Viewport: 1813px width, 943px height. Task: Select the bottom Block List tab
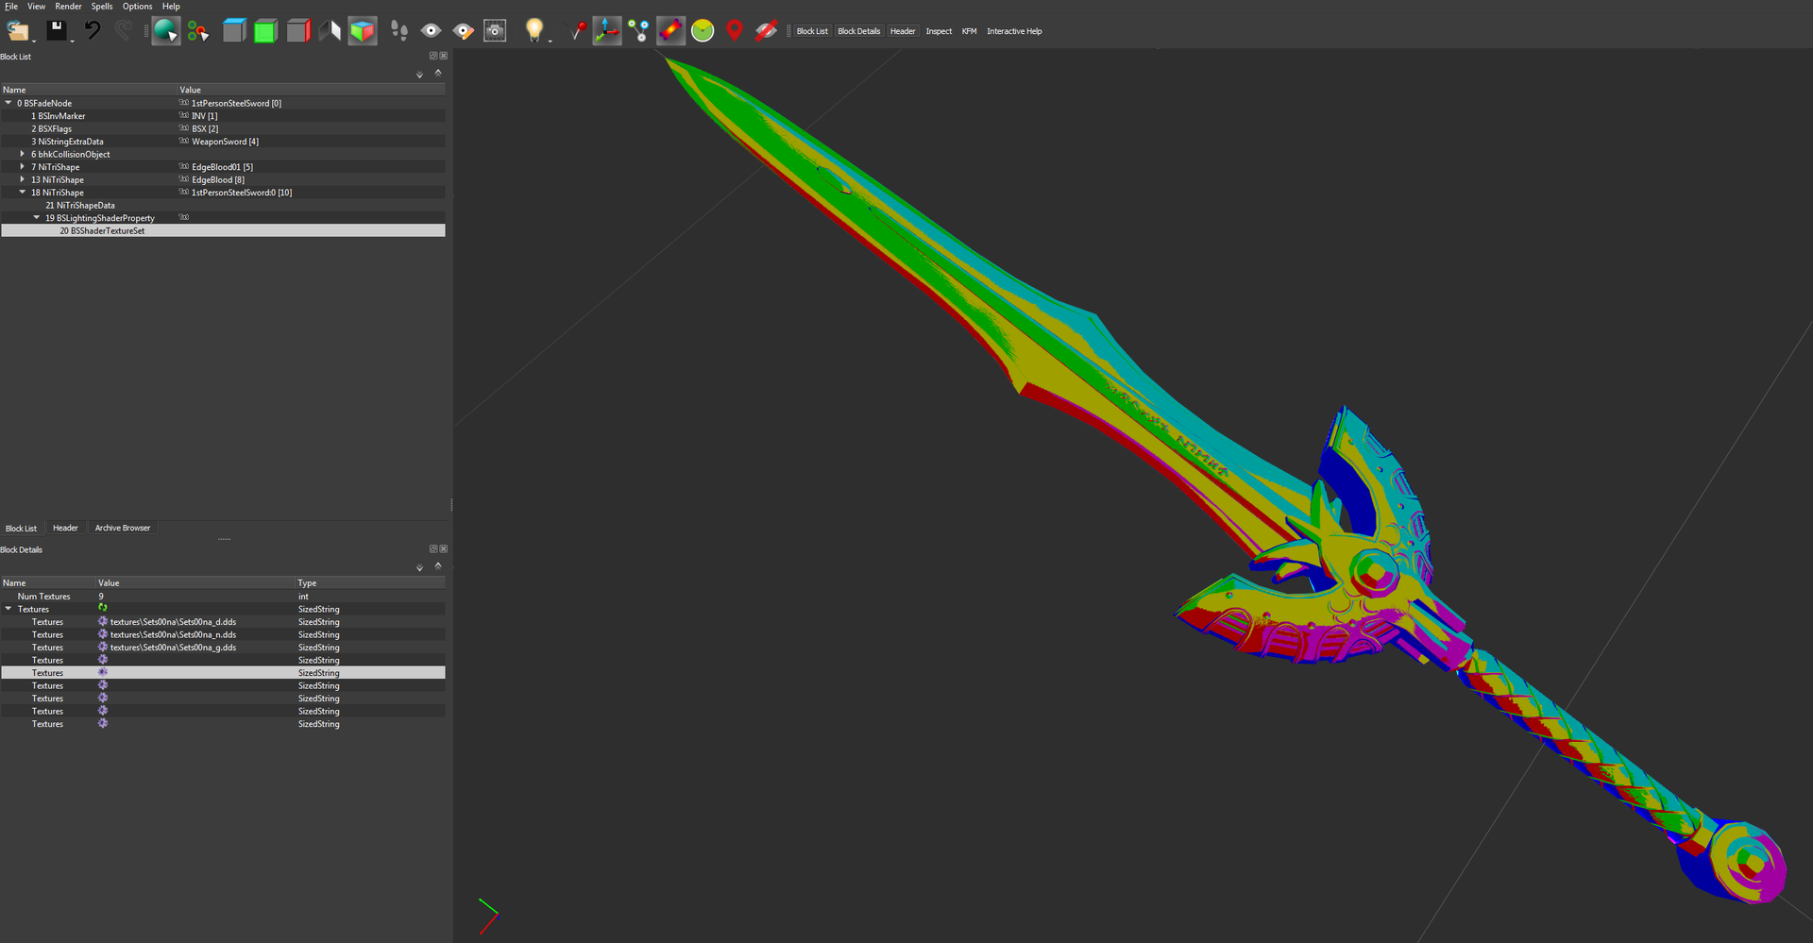(x=21, y=529)
